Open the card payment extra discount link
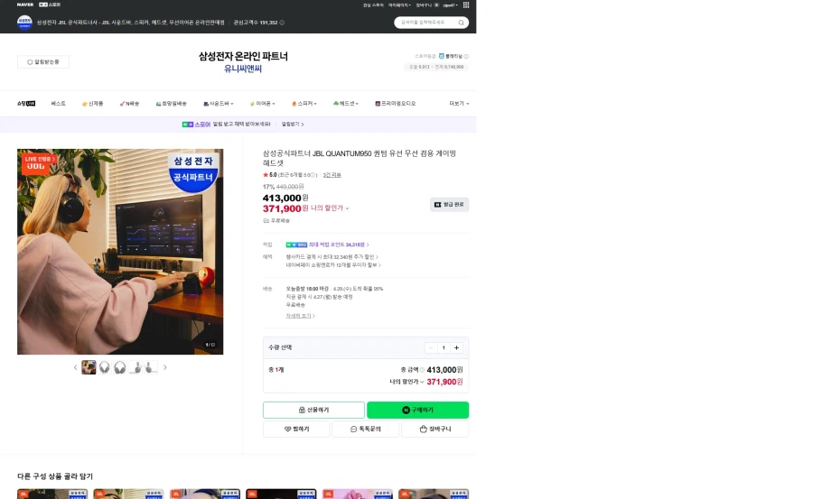Screen dimensions: 813x499 332,257
